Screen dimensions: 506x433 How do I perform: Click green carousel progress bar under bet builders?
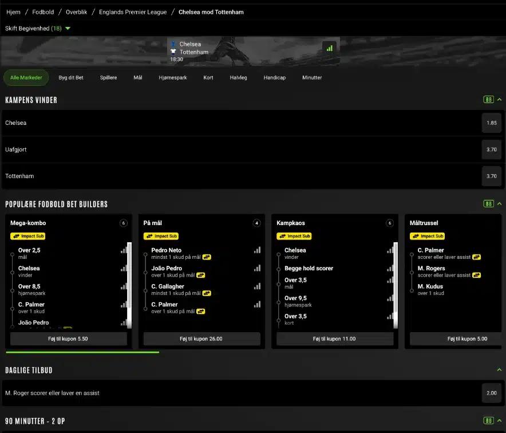click(82, 352)
